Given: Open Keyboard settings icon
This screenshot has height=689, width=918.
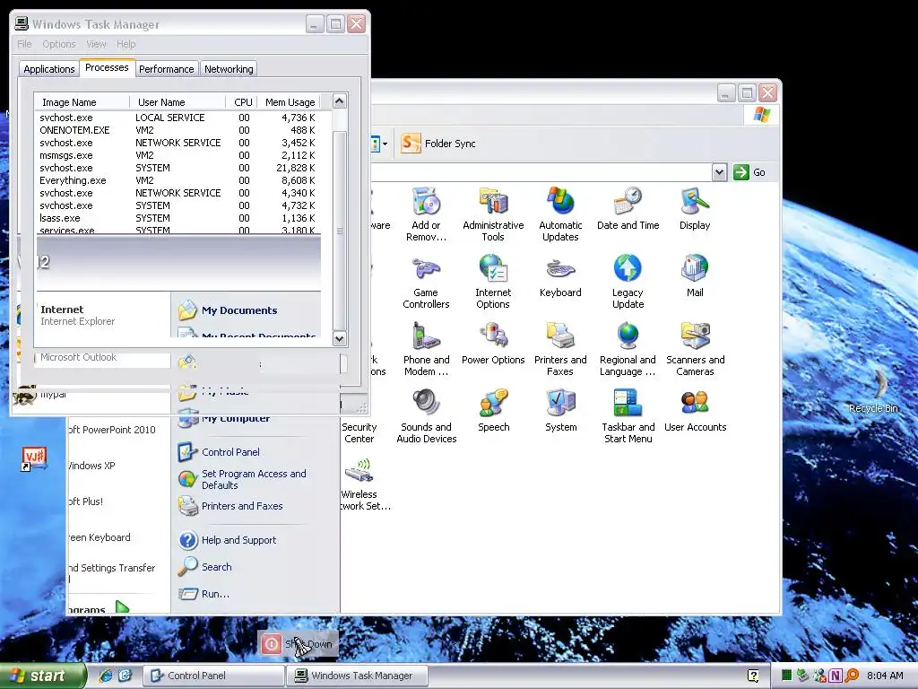Looking at the screenshot, I should click(x=560, y=276).
